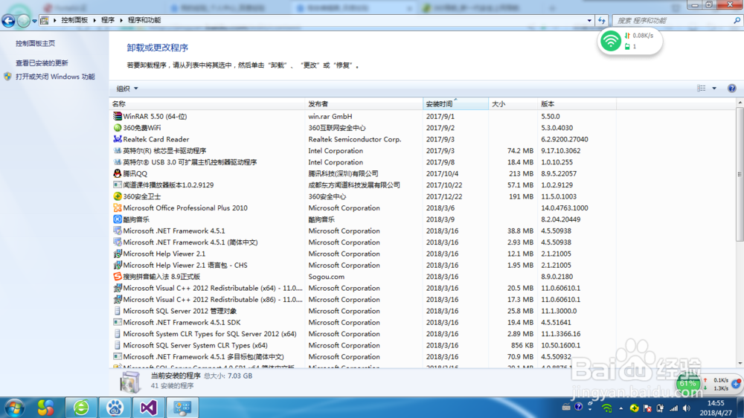The width and height of the screenshot is (744, 418).
Task: Click the WiFi speed floating widget
Action: pos(629,41)
